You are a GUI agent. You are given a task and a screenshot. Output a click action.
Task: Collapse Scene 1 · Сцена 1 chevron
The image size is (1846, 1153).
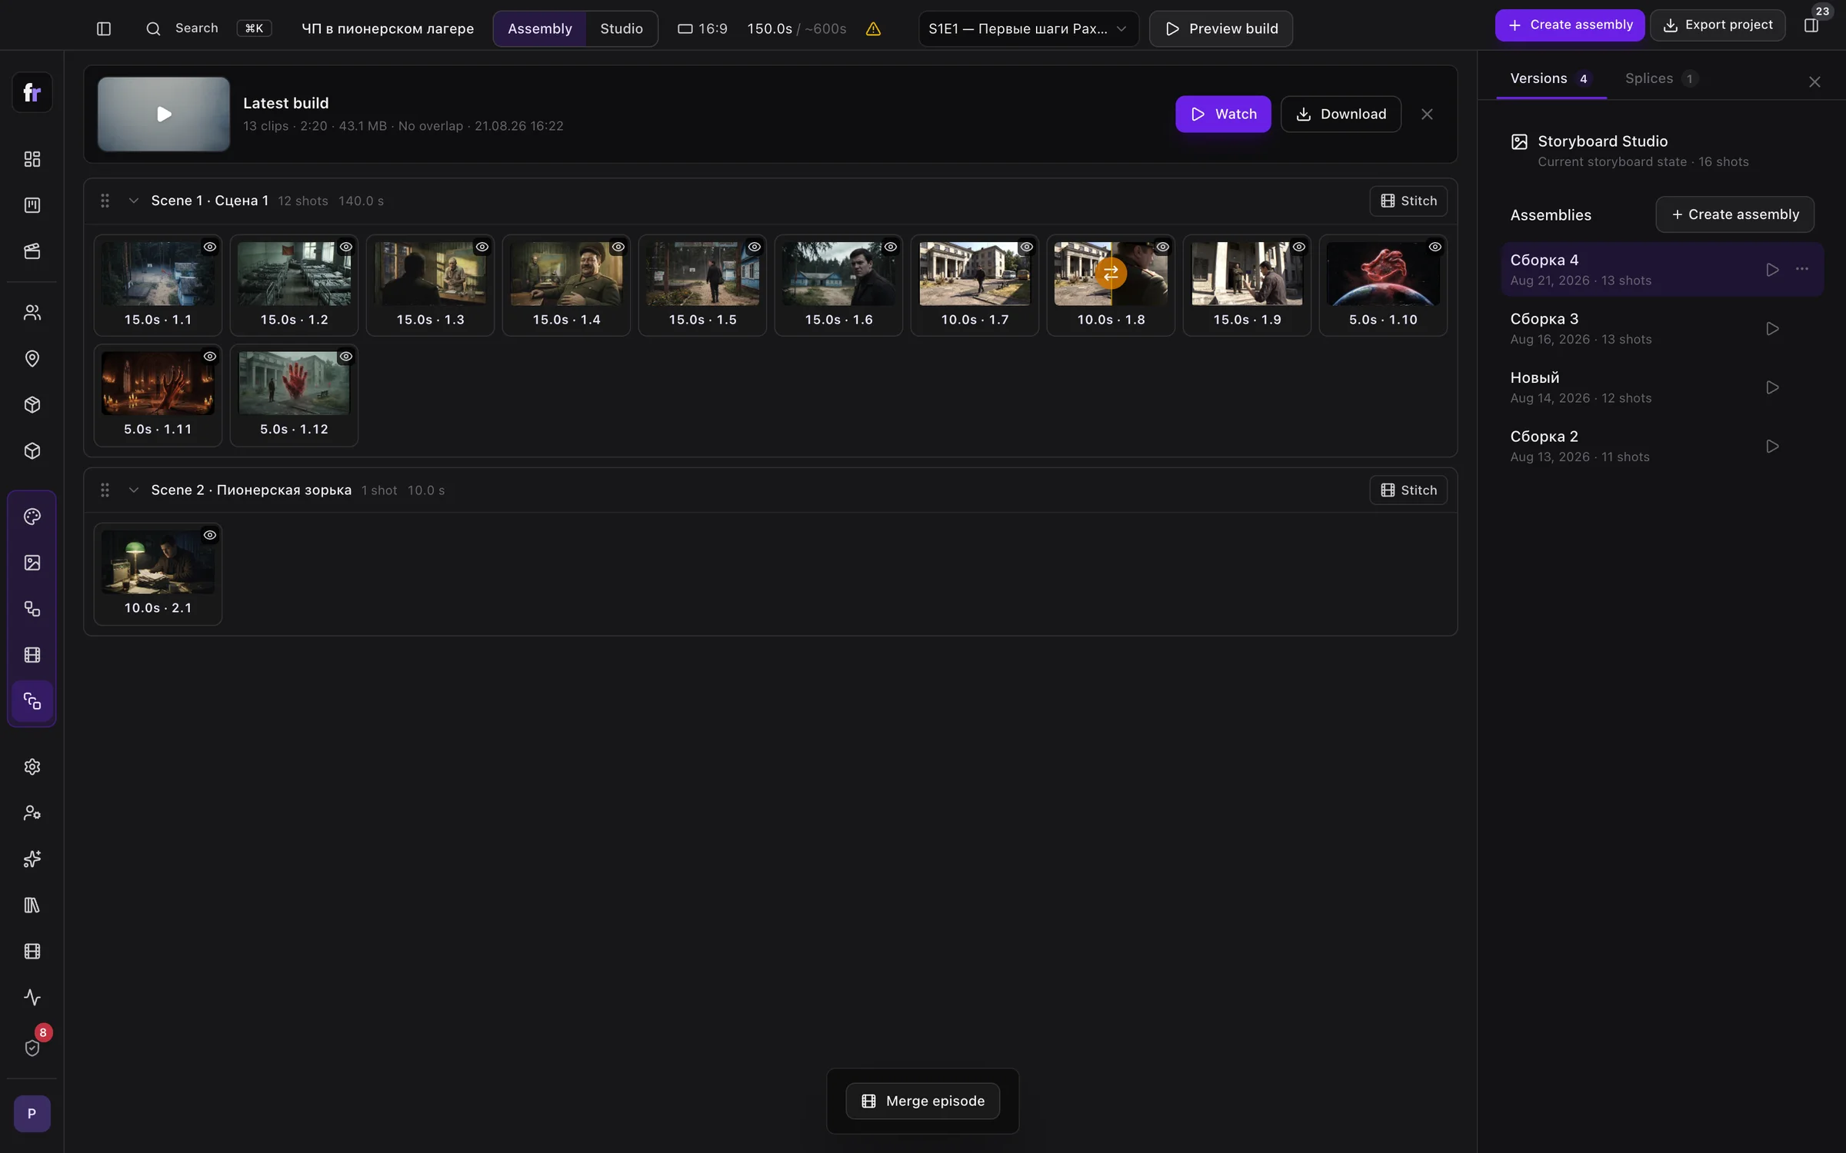pyautogui.click(x=134, y=201)
